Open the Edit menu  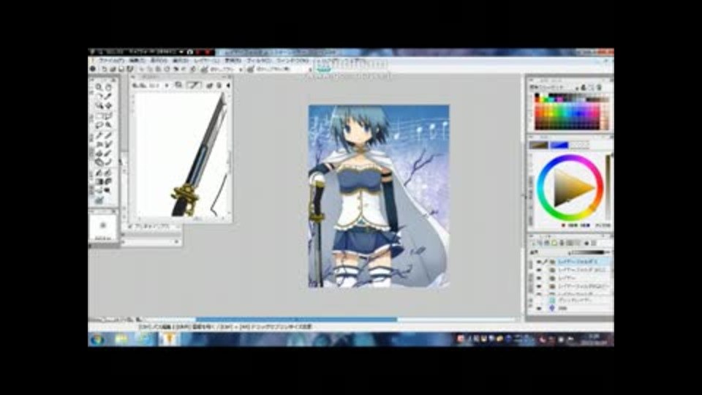137,61
